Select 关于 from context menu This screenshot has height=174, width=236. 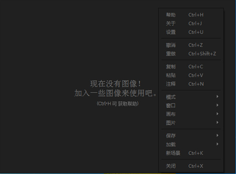[191, 24]
